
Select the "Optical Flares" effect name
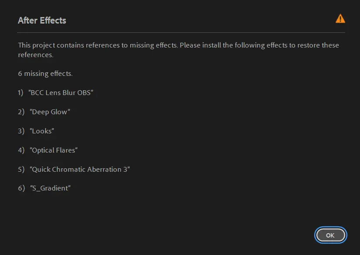click(x=54, y=150)
